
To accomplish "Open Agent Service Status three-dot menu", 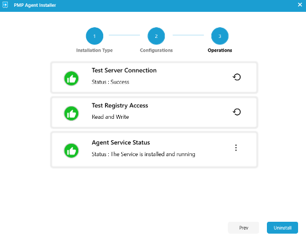I will (236, 148).
